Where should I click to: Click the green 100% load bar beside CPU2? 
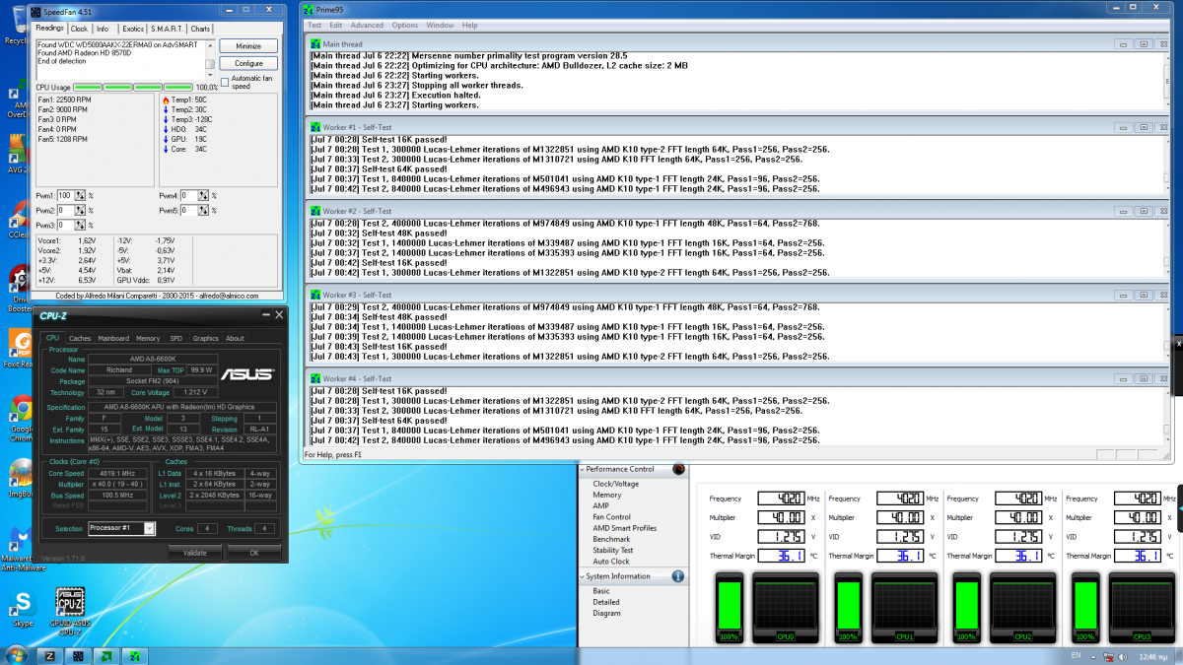[966, 607]
